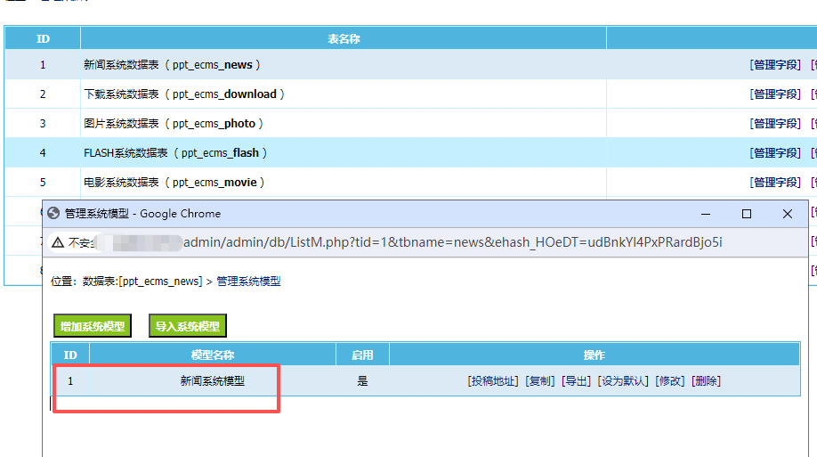Open the 投稿地址 link for 新闻系统模型
Image resolution: width=817 pixels, height=457 pixels.
click(x=493, y=381)
